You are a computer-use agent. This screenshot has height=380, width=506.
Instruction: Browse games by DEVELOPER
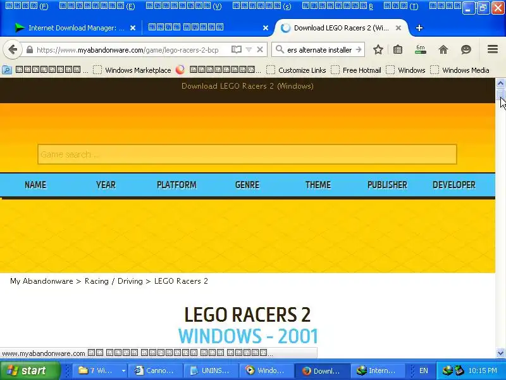(454, 185)
